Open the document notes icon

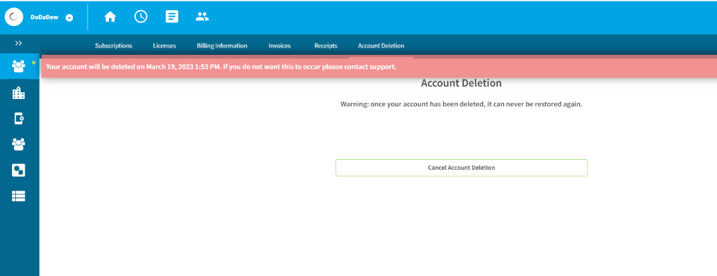(172, 17)
